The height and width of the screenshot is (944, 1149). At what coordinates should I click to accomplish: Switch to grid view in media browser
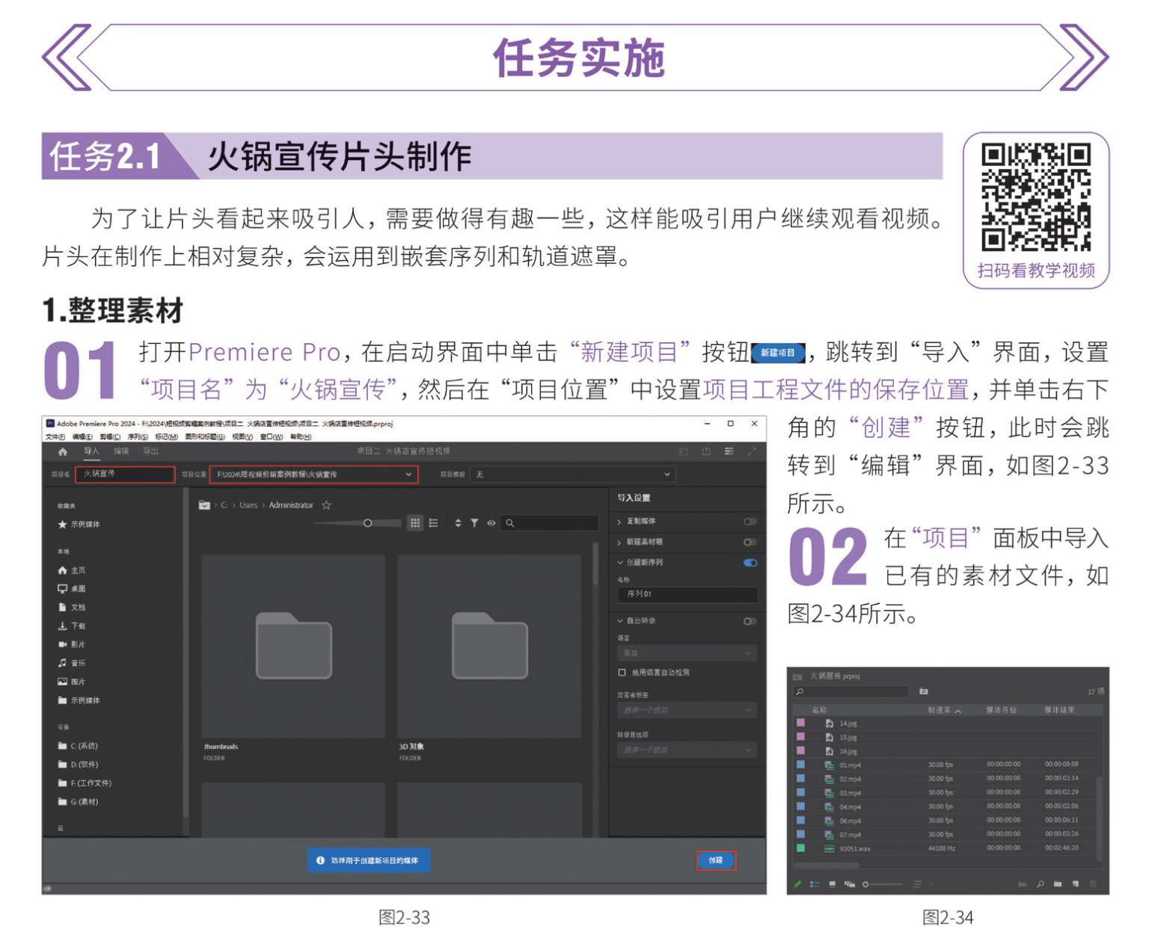[415, 523]
